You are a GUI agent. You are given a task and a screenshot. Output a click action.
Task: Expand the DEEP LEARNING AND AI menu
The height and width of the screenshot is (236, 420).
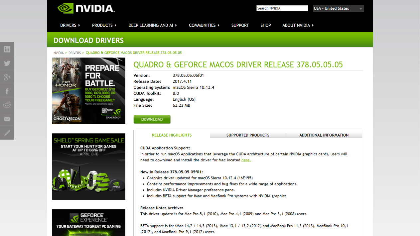click(153, 25)
